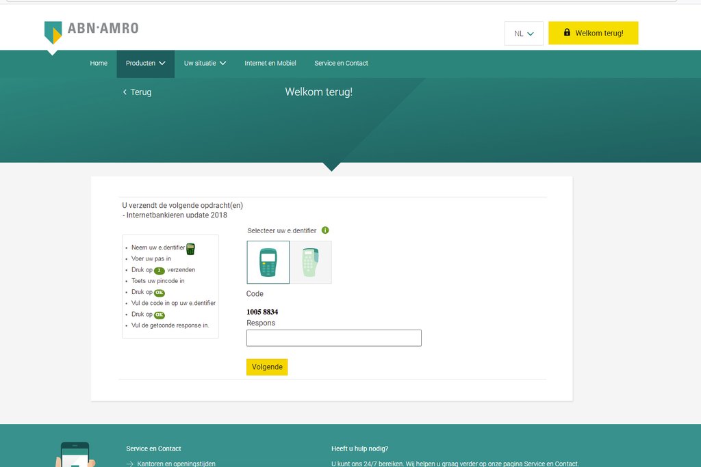Select the second faded e.dentifier option
The height and width of the screenshot is (467, 701).
coord(311,262)
